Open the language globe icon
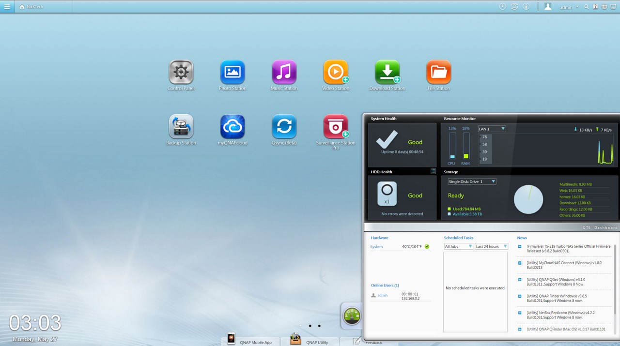The width and height of the screenshot is (620, 346). point(604,7)
